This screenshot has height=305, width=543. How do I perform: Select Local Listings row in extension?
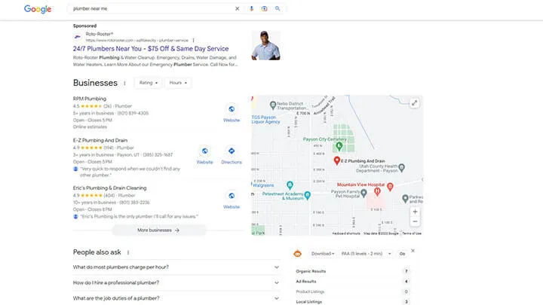pos(352,301)
